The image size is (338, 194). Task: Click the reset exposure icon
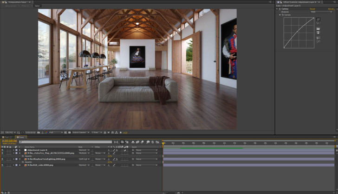[x=121, y=133]
